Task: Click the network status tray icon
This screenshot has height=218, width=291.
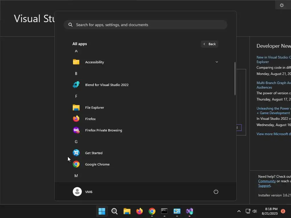Action: tap(248, 211)
